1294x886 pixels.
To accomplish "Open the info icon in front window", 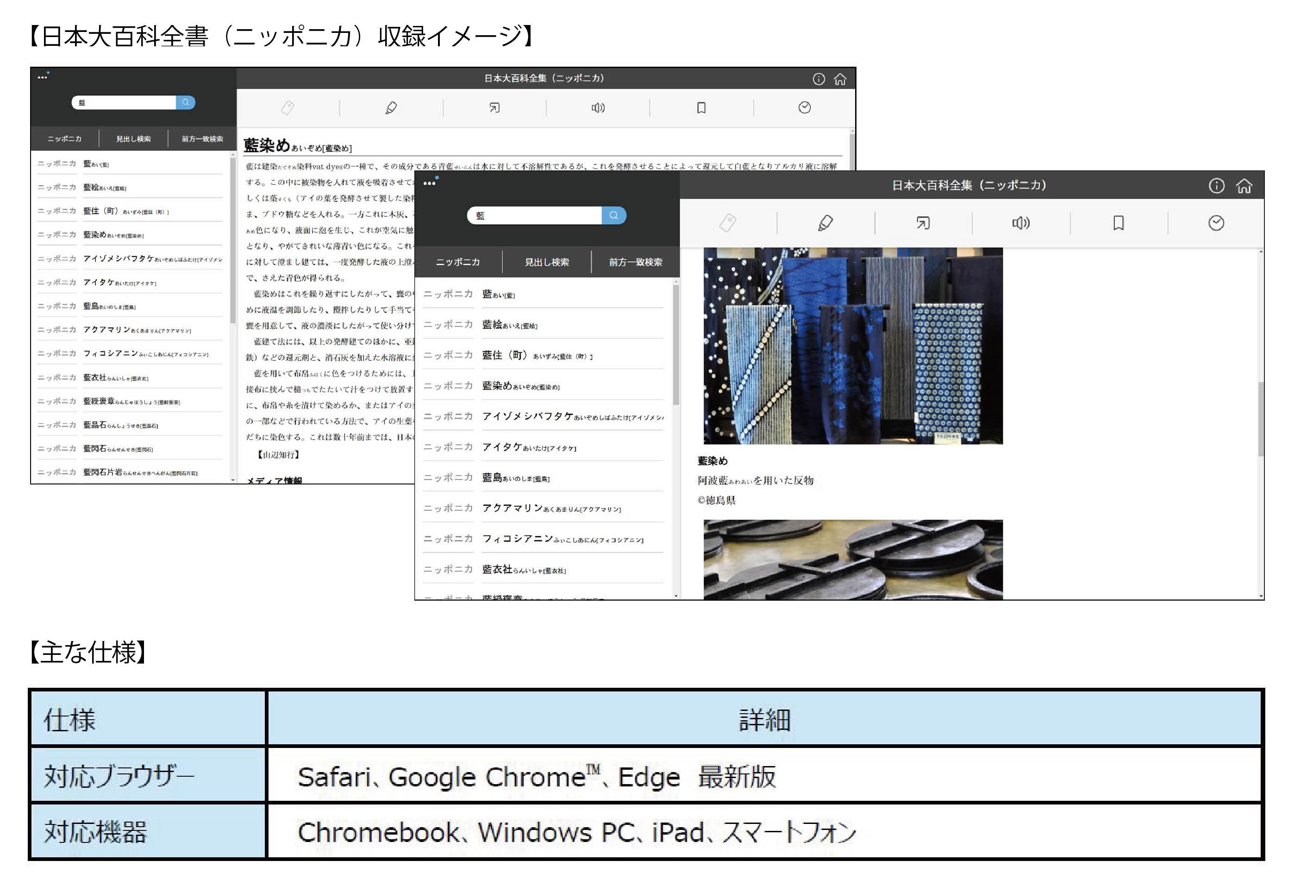I will point(1216,186).
